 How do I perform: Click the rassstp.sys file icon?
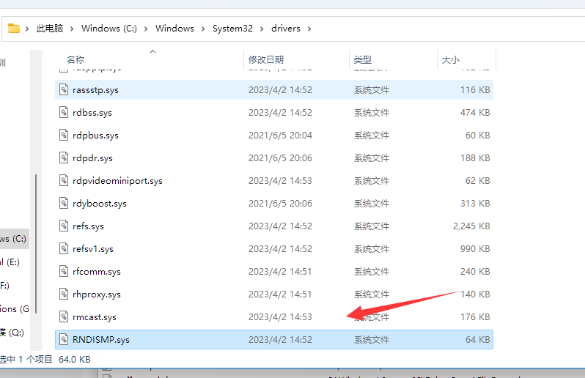click(x=64, y=89)
